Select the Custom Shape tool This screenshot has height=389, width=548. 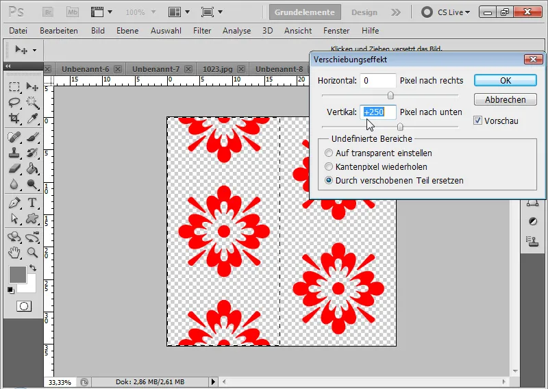pyautogui.click(x=32, y=218)
